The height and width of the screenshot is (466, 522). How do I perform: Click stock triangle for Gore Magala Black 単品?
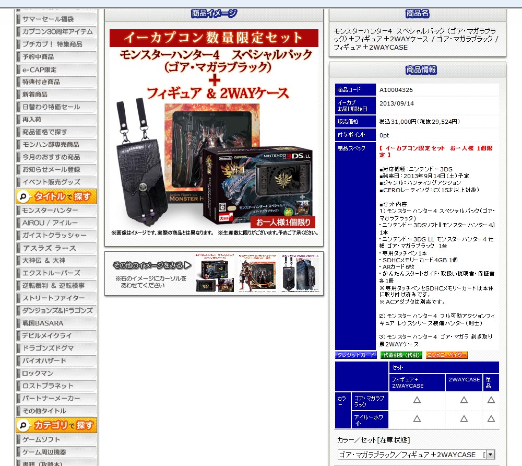(x=491, y=400)
